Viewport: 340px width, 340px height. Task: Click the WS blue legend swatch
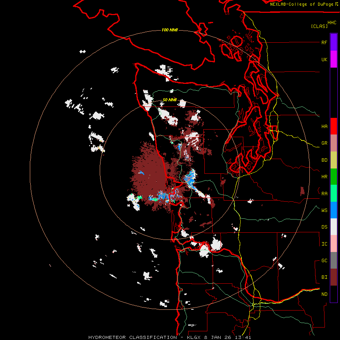click(334, 210)
